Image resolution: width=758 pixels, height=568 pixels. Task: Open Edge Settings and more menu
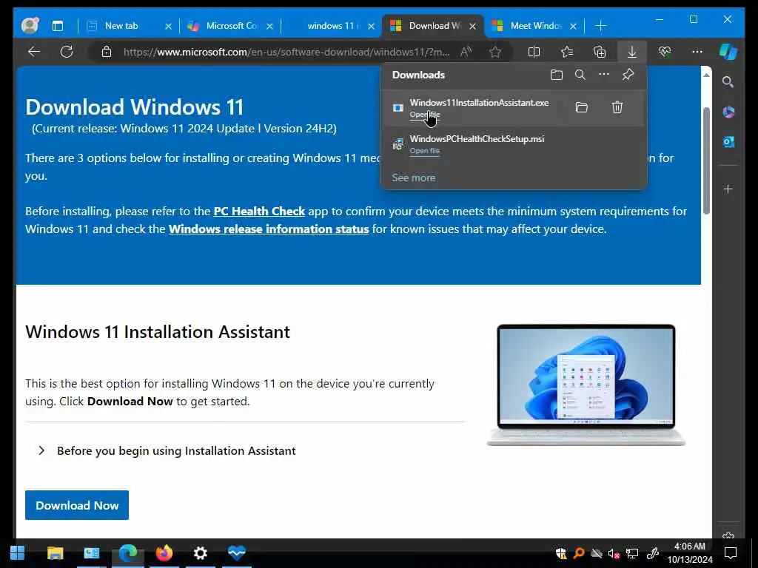pyautogui.click(x=697, y=52)
